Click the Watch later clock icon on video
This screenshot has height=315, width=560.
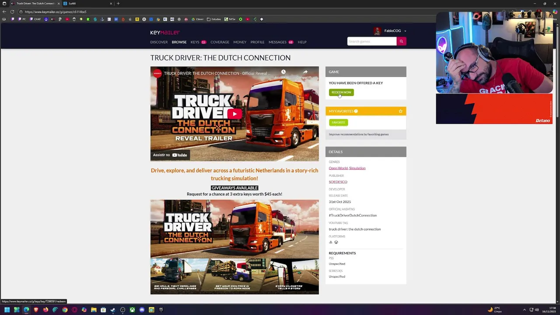coord(283,72)
